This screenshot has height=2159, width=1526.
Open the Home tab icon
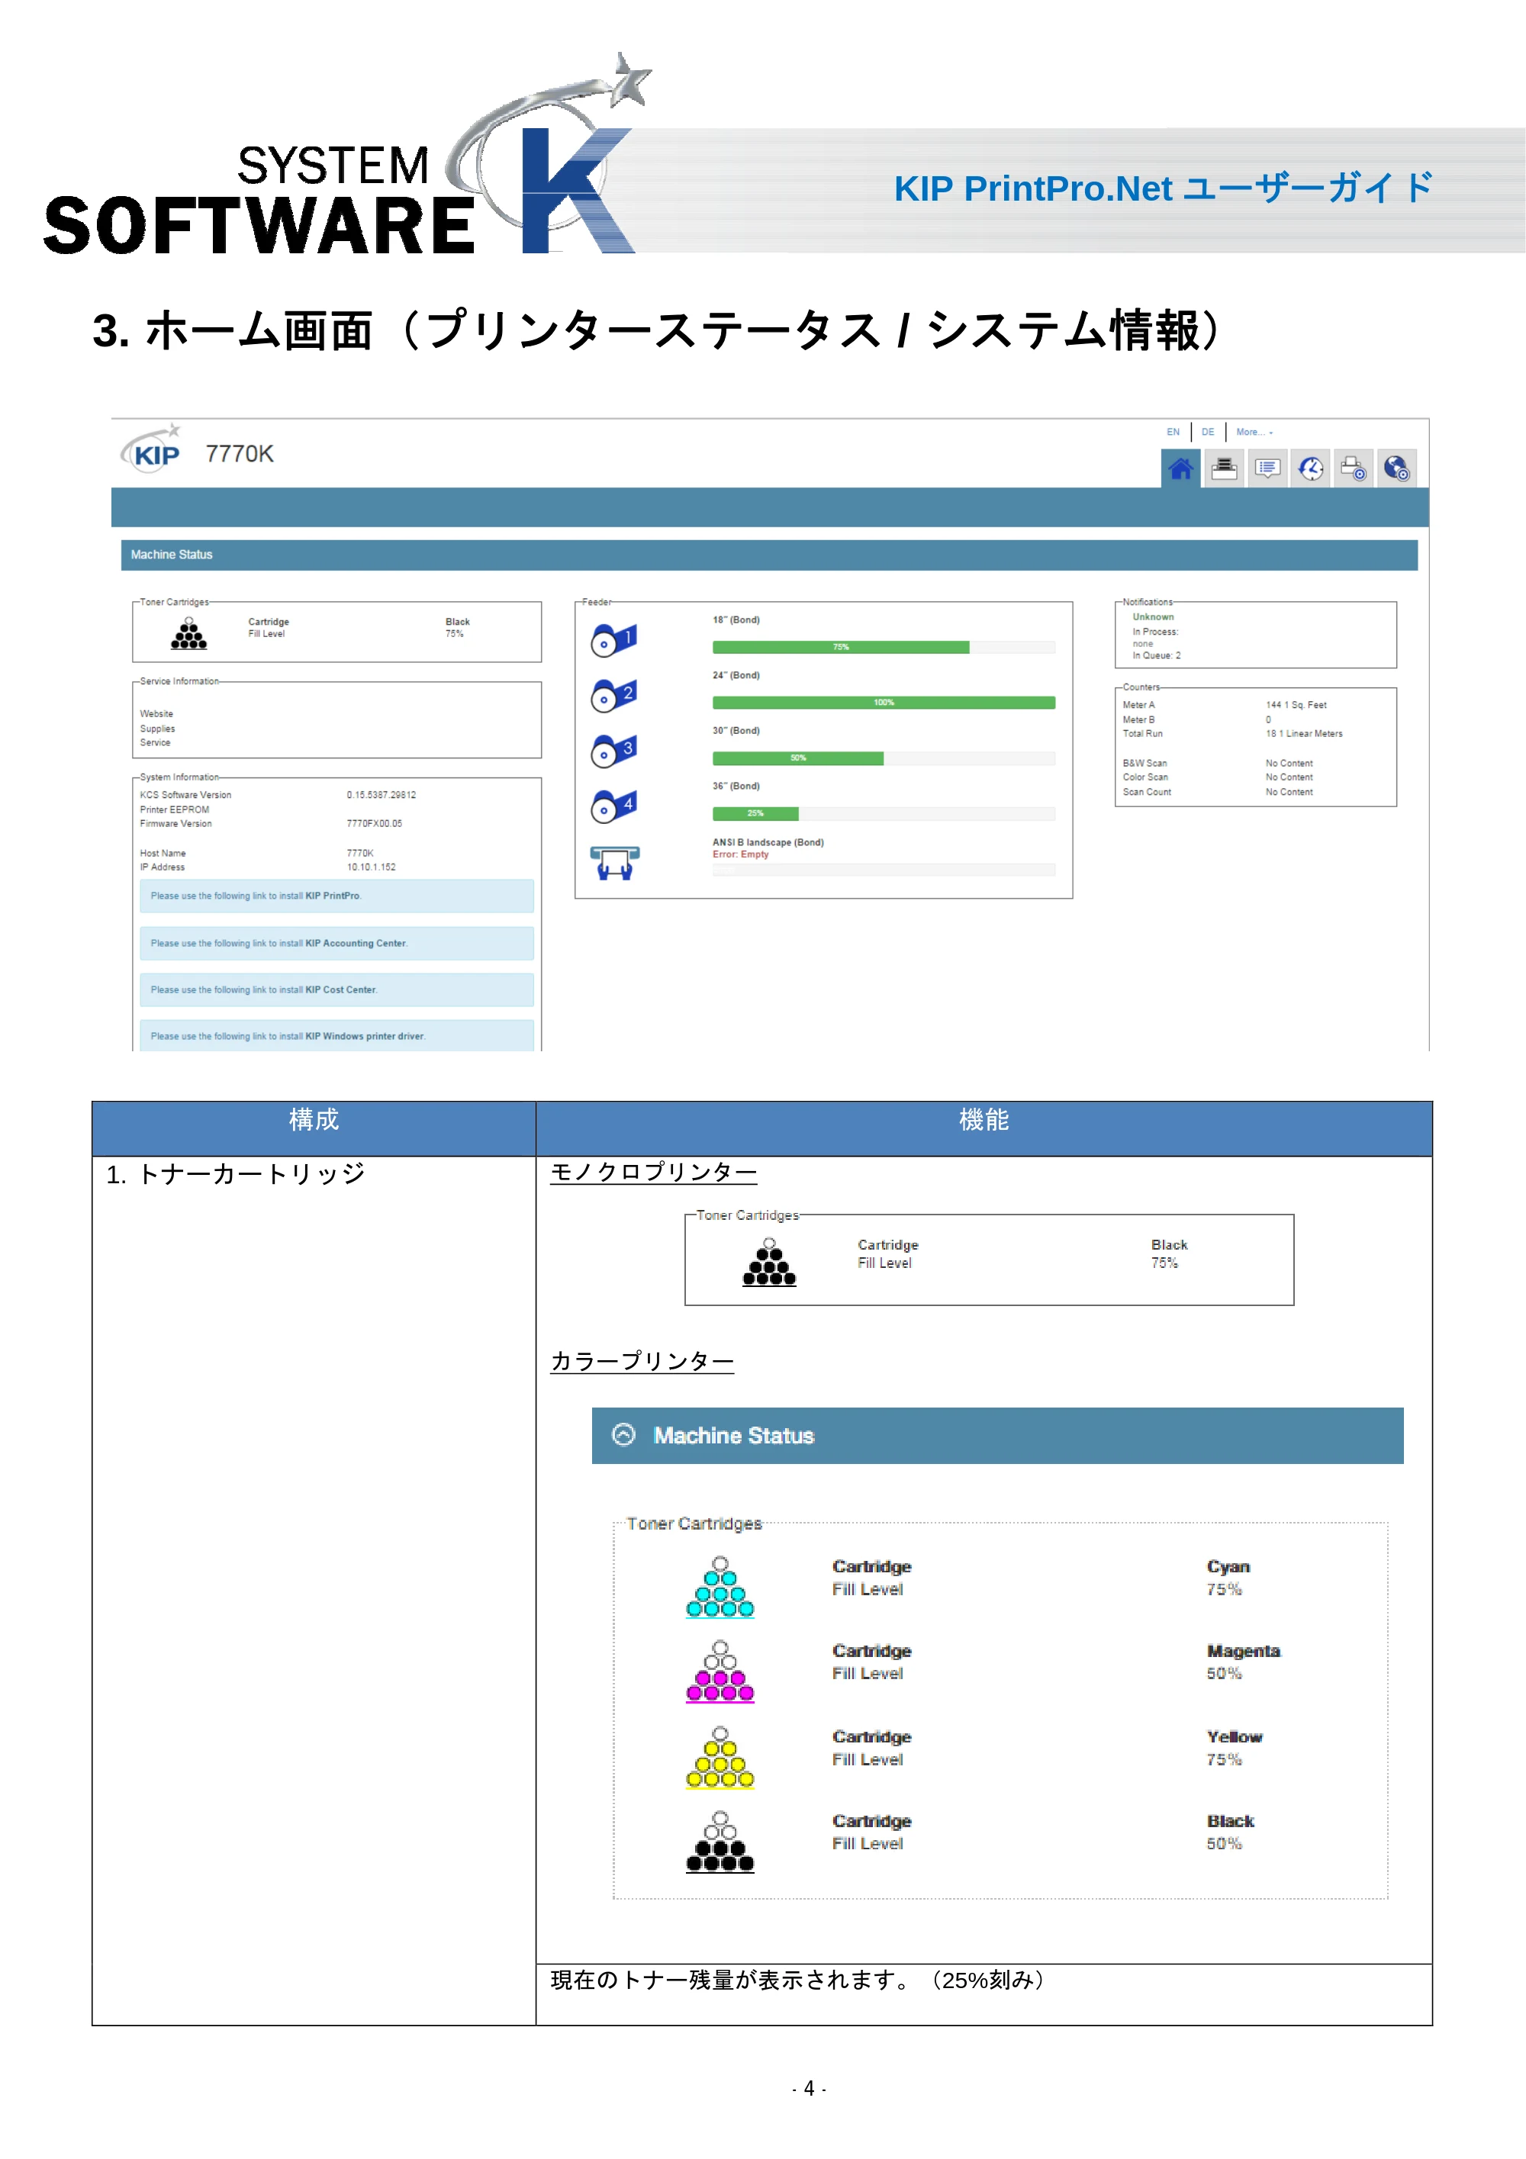(1180, 468)
